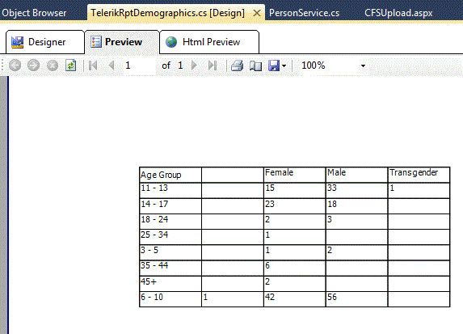Viewport: 463px width, 334px height.
Task: Open the 100% zoom dropdown
Action: [x=363, y=66]
